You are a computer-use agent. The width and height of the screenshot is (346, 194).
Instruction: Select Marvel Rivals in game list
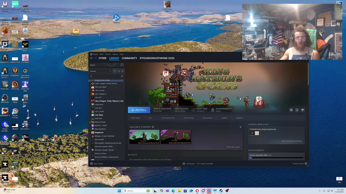pyautogui.click(x=100, y=122)
